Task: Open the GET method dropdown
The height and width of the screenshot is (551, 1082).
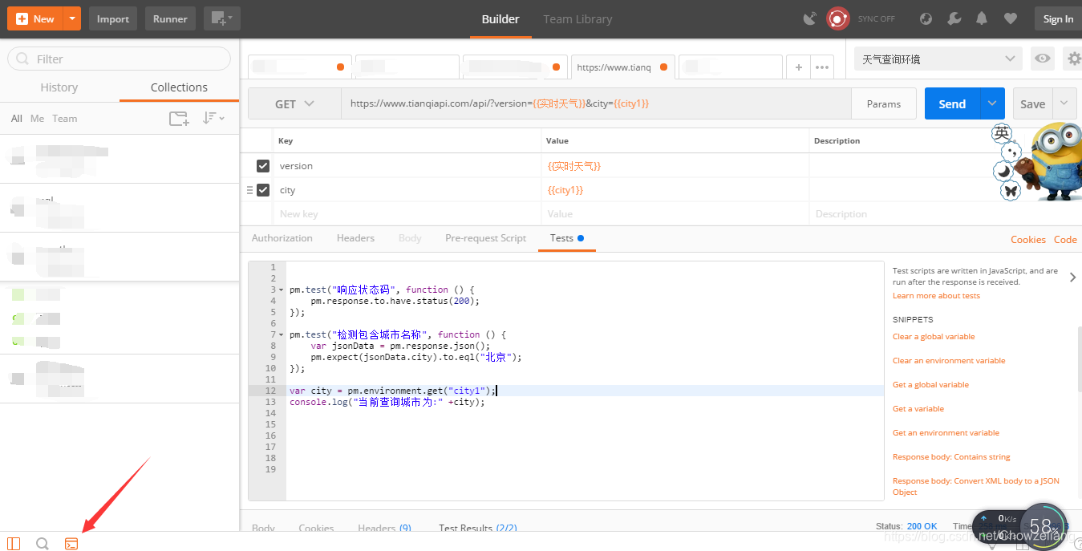Action: tap(294, 104)
